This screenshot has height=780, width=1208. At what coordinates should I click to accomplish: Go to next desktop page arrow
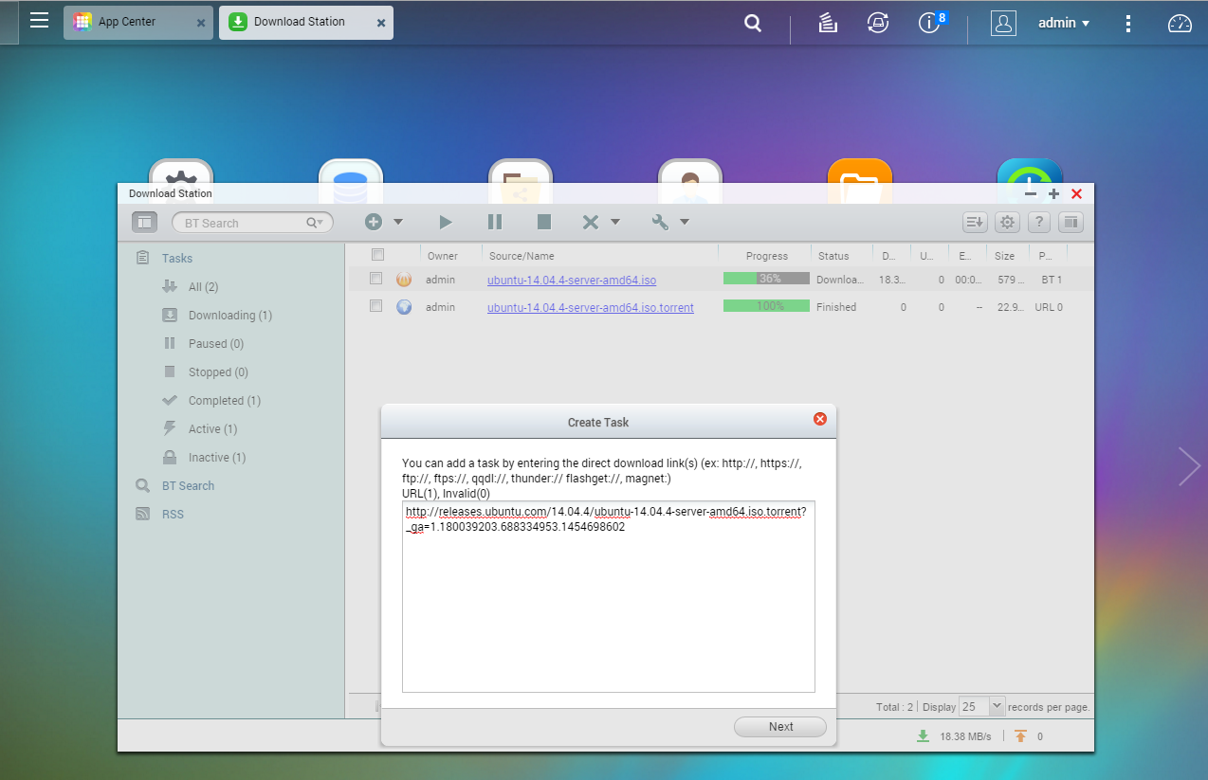click(1189, 466)
